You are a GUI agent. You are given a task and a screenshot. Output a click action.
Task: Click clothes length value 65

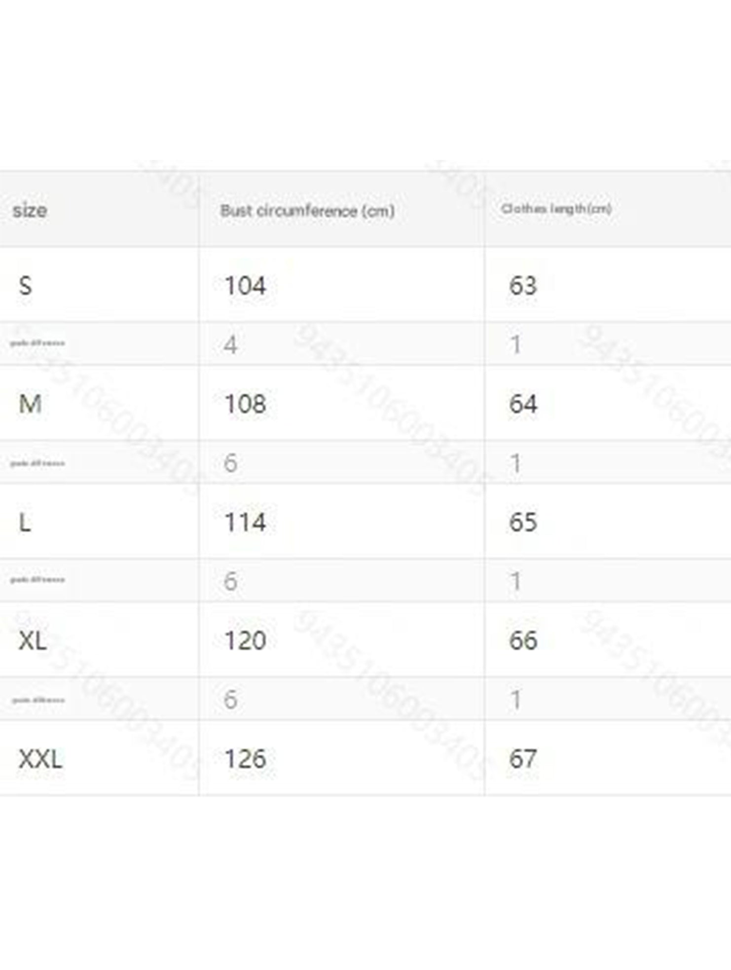pyautogui.click(x=523, y=522)
